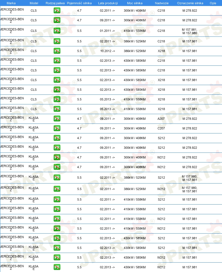Click the Model column header
Screen dimensions: 222x272
click(x=34, y=3)
